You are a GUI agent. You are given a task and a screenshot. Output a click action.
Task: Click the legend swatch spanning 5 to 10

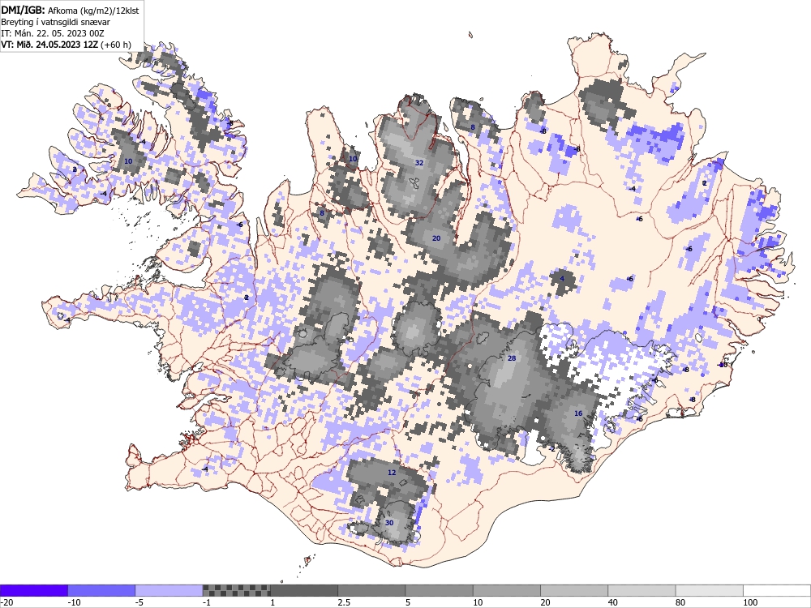tap(439, 590)
